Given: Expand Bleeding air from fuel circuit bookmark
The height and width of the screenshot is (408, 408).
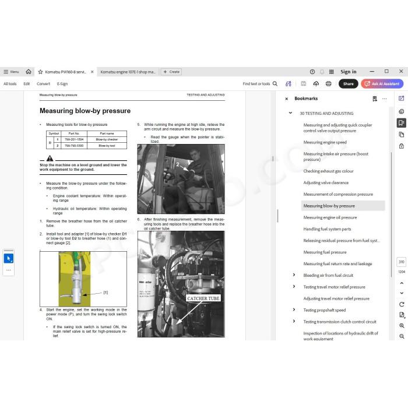Looking at the screenshot, I should pos(294,275).
